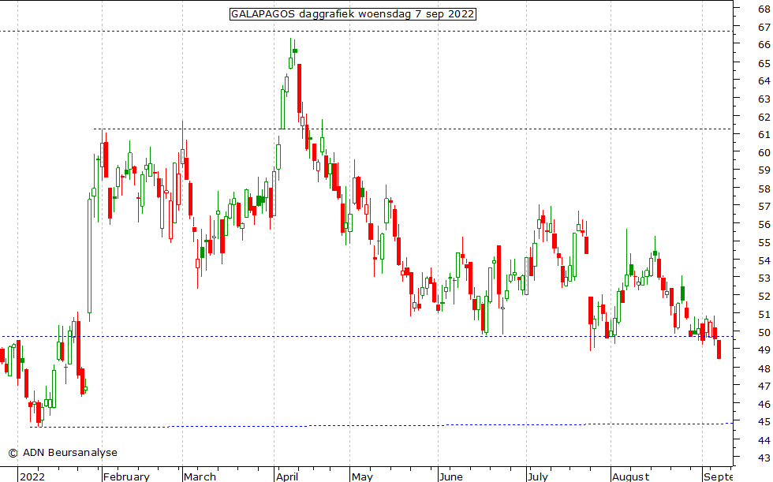The height and width of the screenshot is (482, 773).
Task: Click price level 45 on y-axis
Action: [764, 422]
